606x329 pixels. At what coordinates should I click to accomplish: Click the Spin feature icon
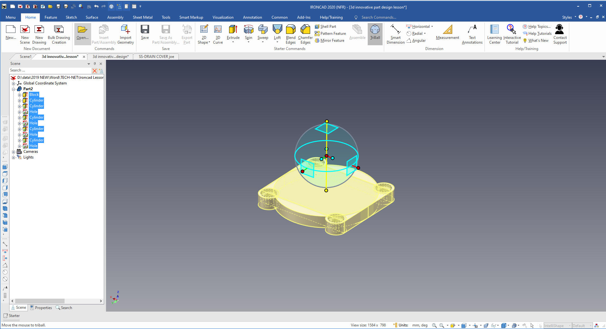pyautogui.click(x=248, y=33)
